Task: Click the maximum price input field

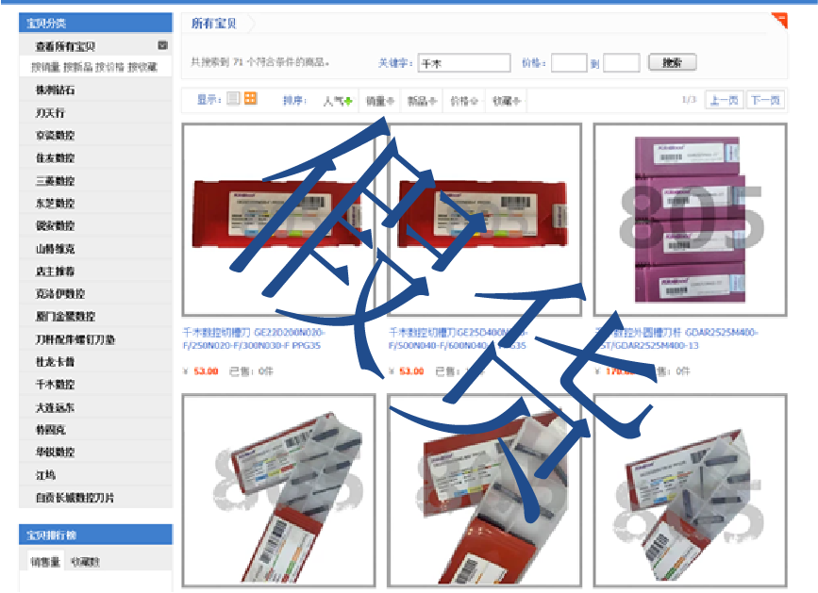Action: [622, 63]
